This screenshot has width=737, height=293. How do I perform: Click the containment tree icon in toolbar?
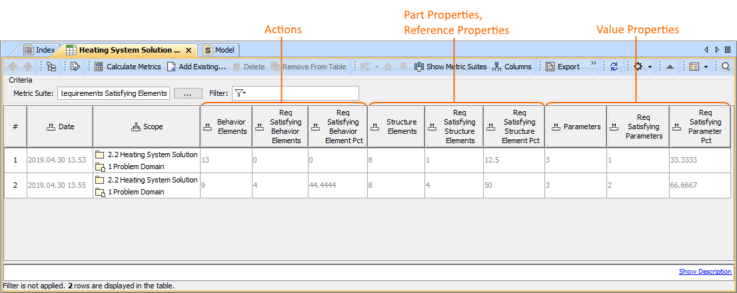pyautogui.click(x=51, y=67)
